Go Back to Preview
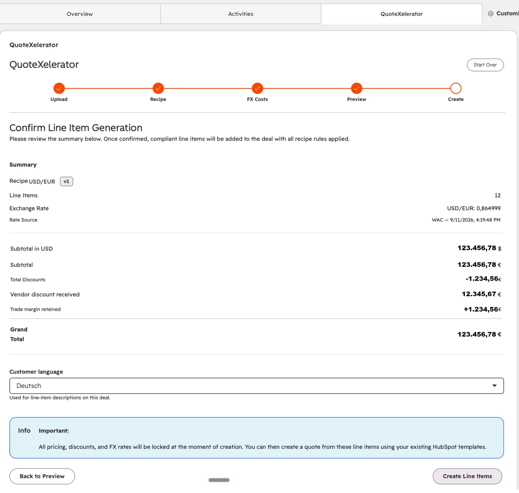 click(42, 476)
